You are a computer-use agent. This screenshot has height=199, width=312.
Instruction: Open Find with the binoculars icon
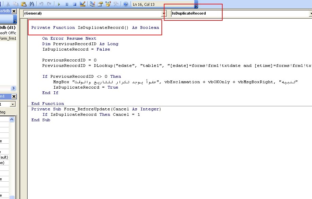(x=32, y=4)
